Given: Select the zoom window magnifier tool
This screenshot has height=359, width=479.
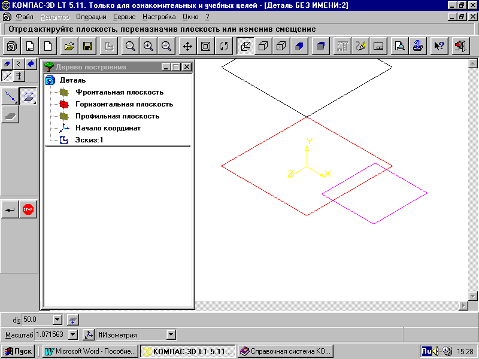Looking at the screenshot, I should click(x=130, y=46).
